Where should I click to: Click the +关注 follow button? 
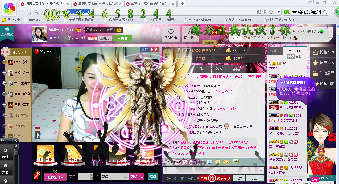[123, 38]
